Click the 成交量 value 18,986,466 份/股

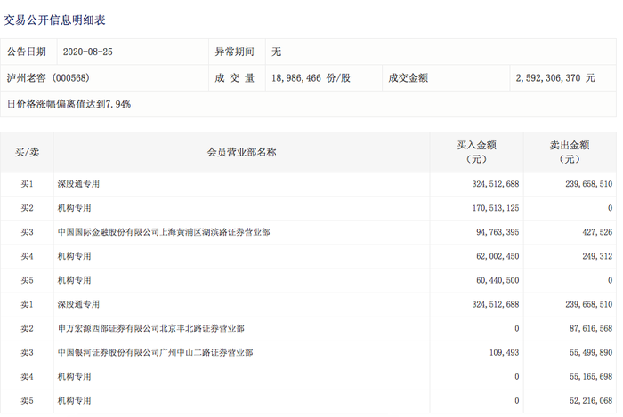(x=309, y=78)
